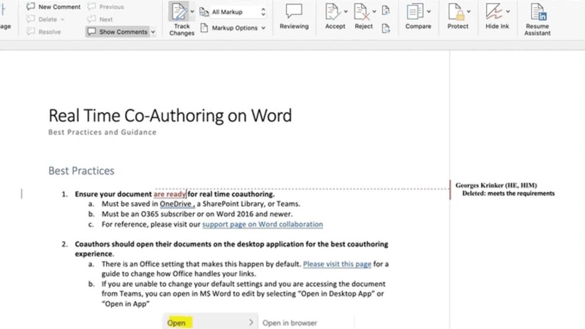
Task: Click 'for real time coauthoring.' text
Action: click(x=231, y=194)
